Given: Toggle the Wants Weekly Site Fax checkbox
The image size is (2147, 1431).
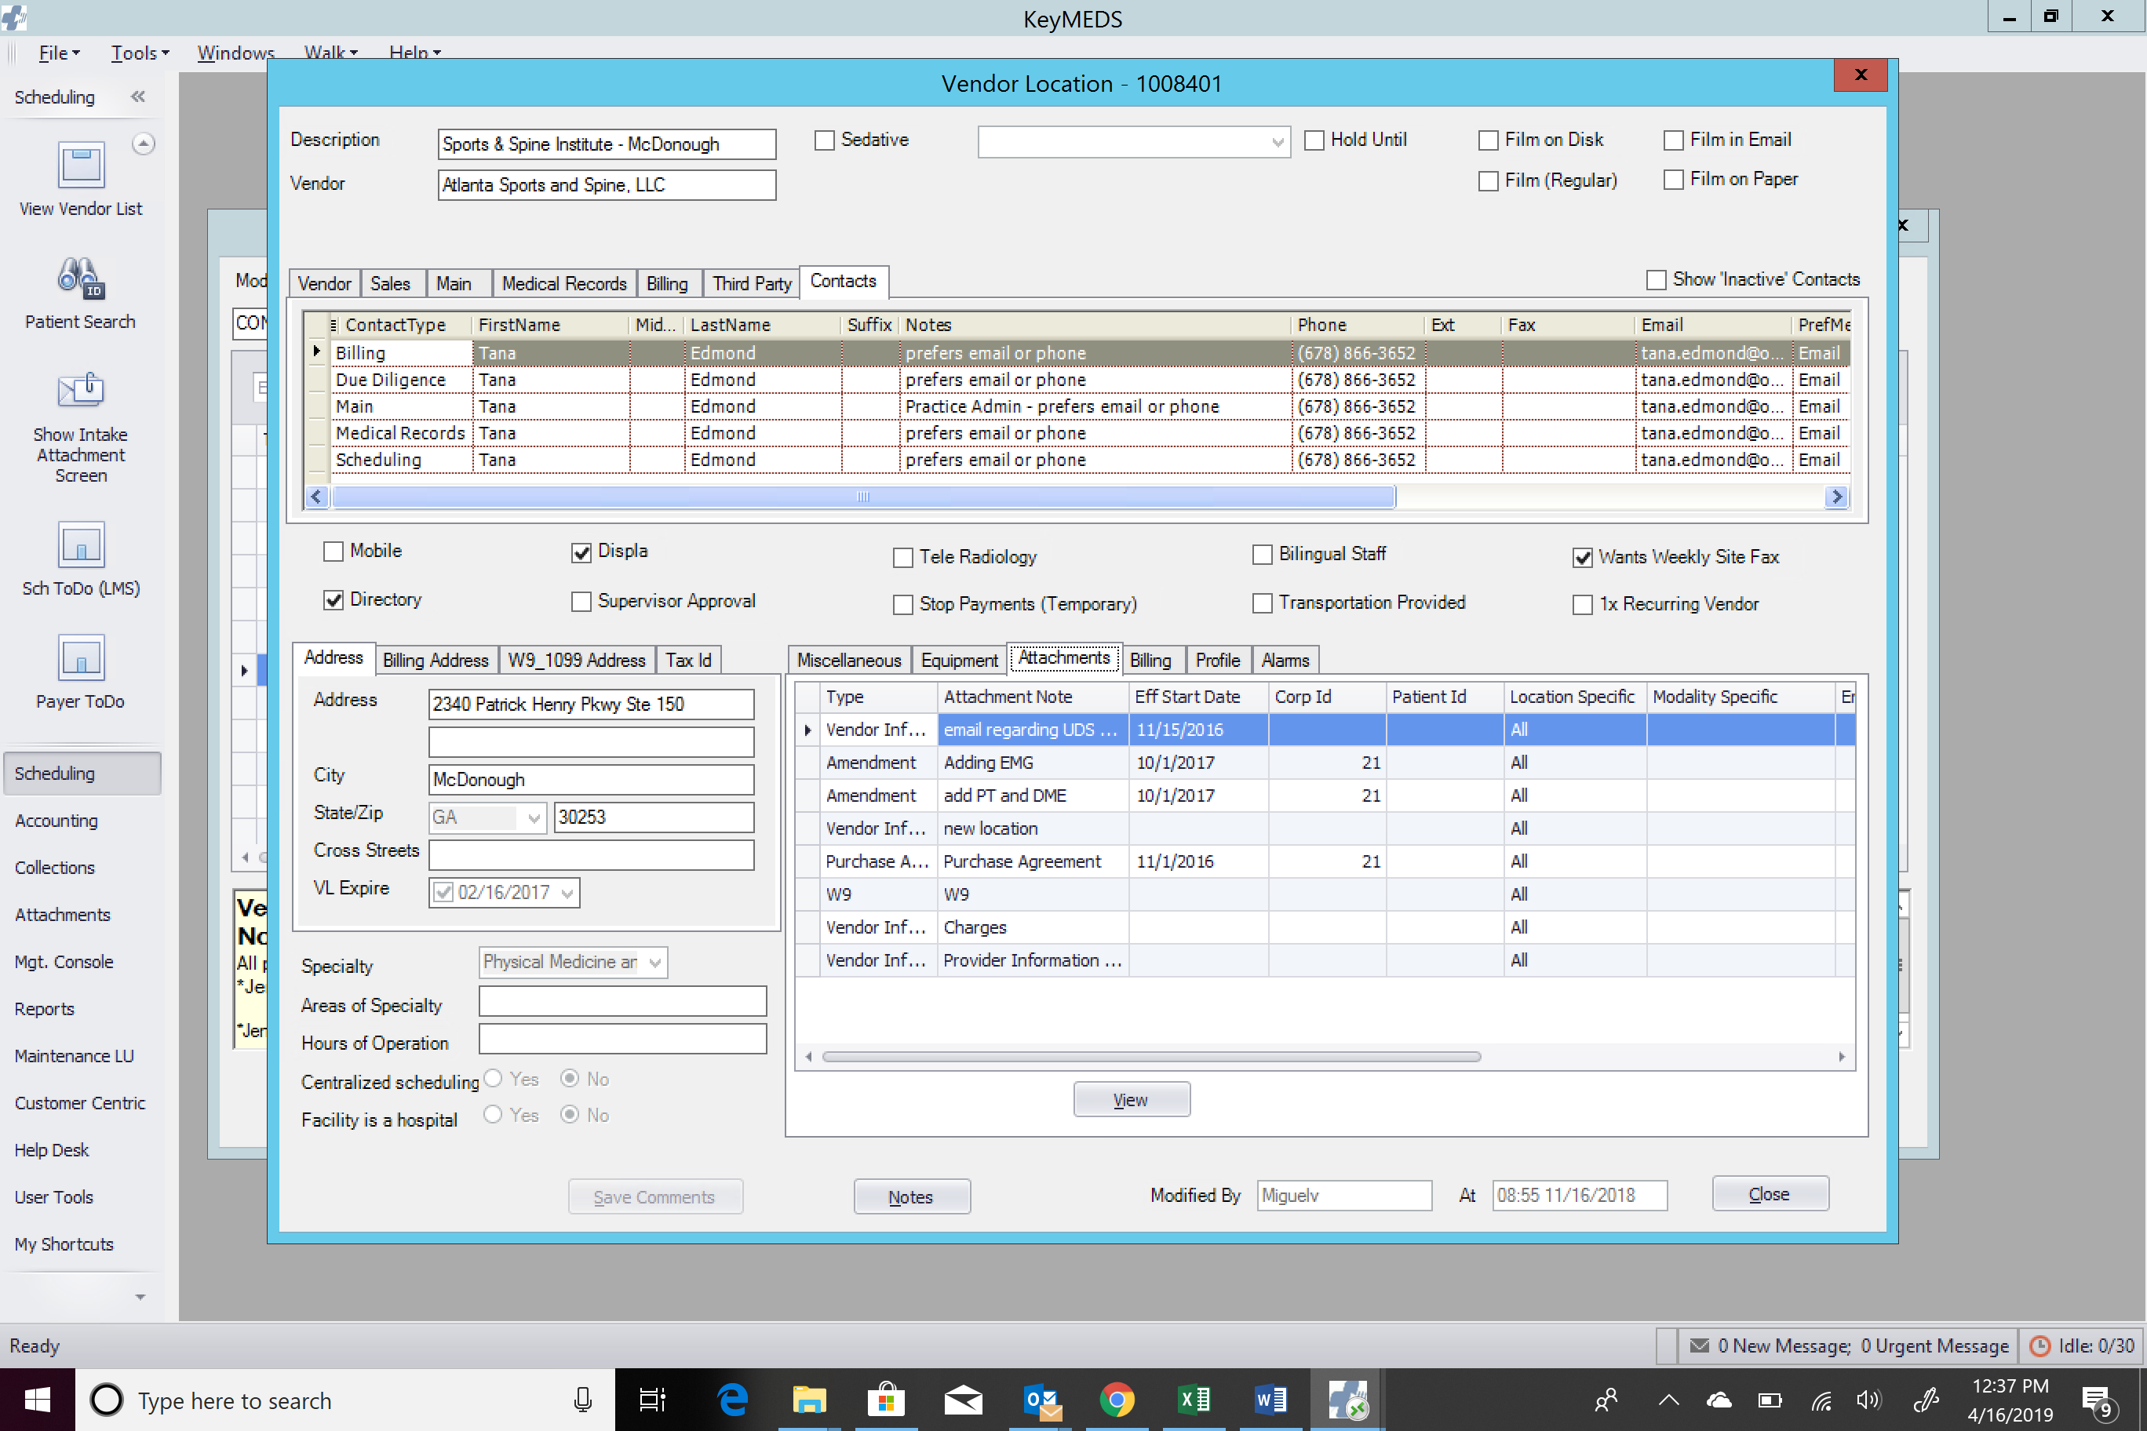Looking at the screenshot, I should pos(1583,555).
